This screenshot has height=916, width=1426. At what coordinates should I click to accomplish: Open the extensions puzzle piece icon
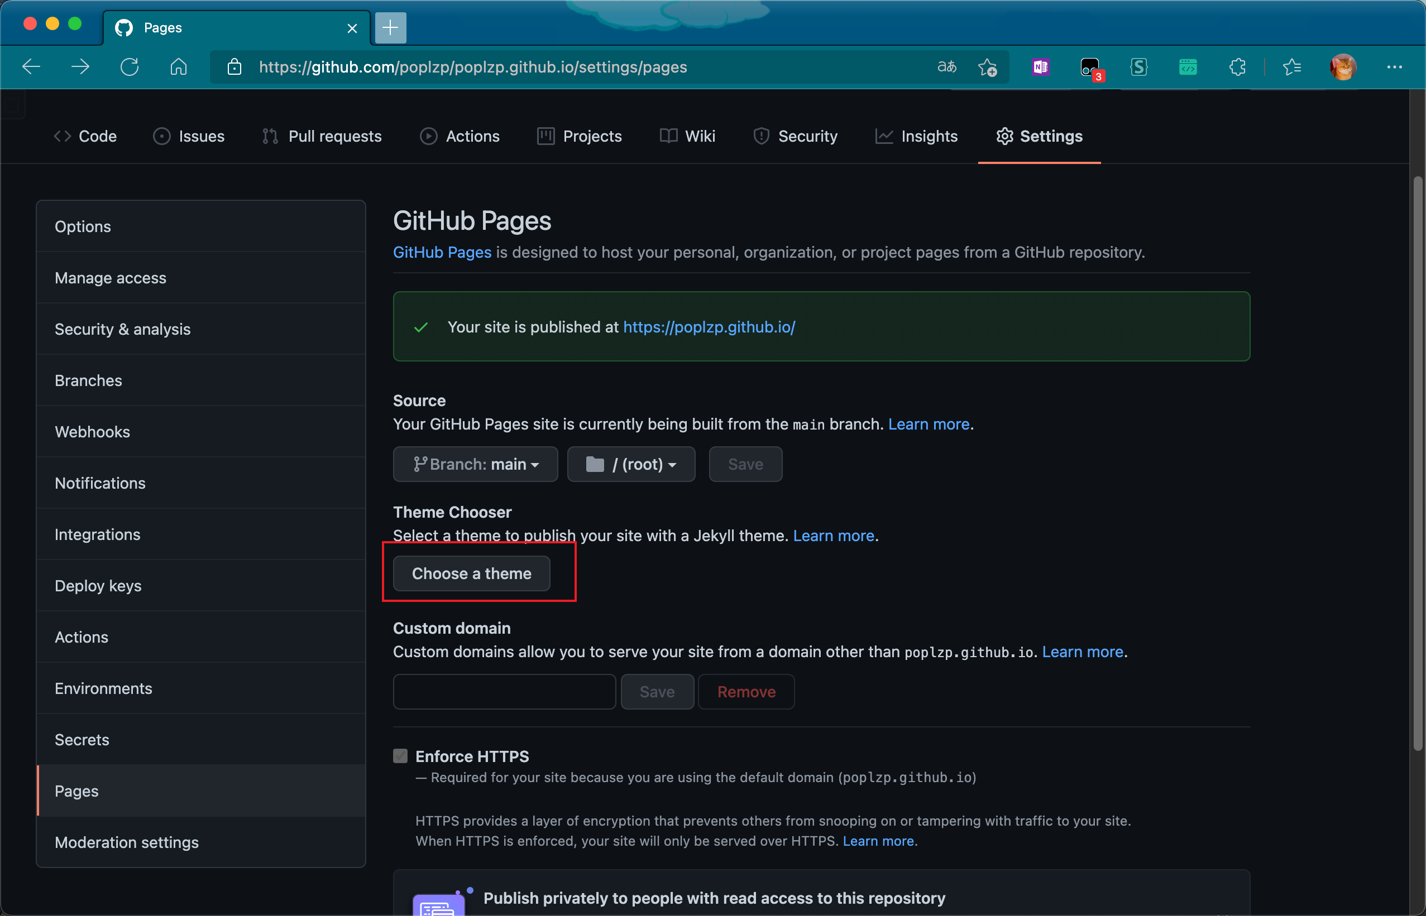coord(1237,67)
